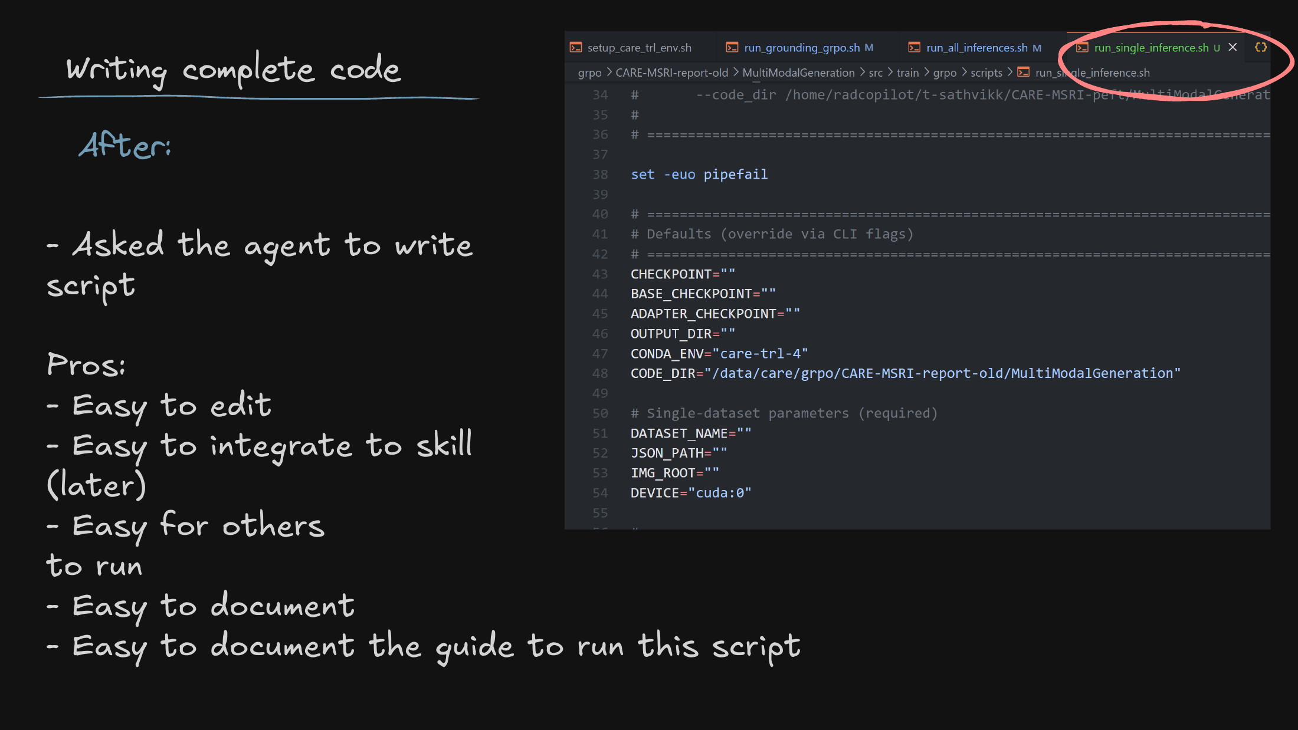
Task: Click 'Easy to document the guide' bullet
Action: point(423,647)
